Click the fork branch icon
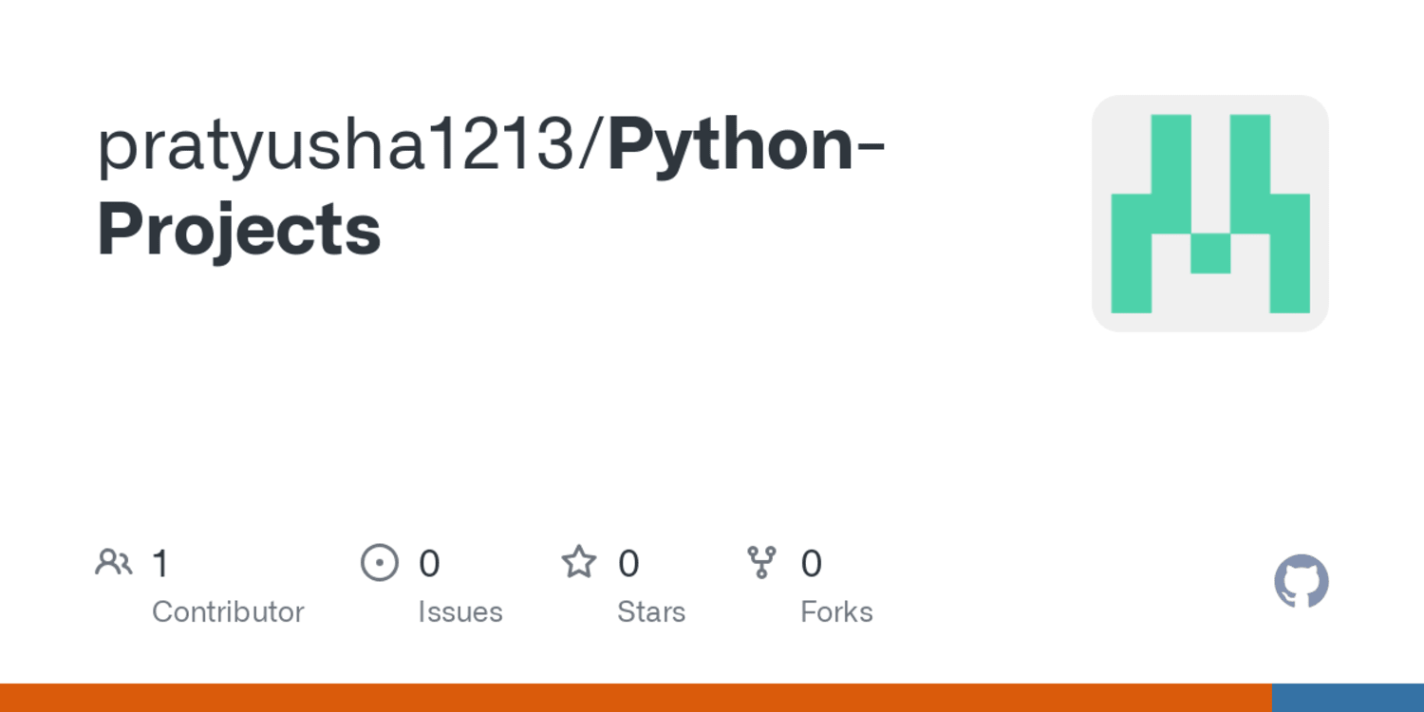This screenshot has height=712, width=1424. tap(761, 562)
